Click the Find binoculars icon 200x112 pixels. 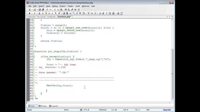[66, 10]
